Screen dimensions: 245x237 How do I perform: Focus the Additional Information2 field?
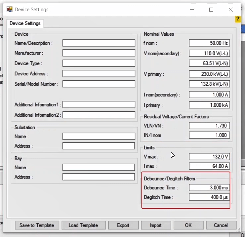pos(99,115)
